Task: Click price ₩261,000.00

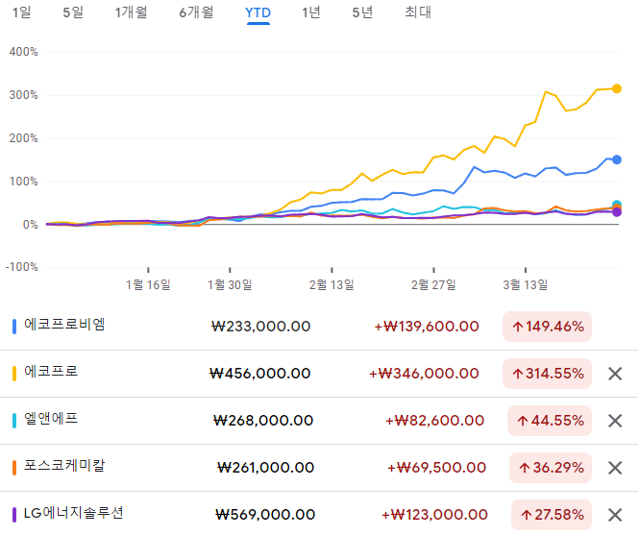Action: point(266,468)
